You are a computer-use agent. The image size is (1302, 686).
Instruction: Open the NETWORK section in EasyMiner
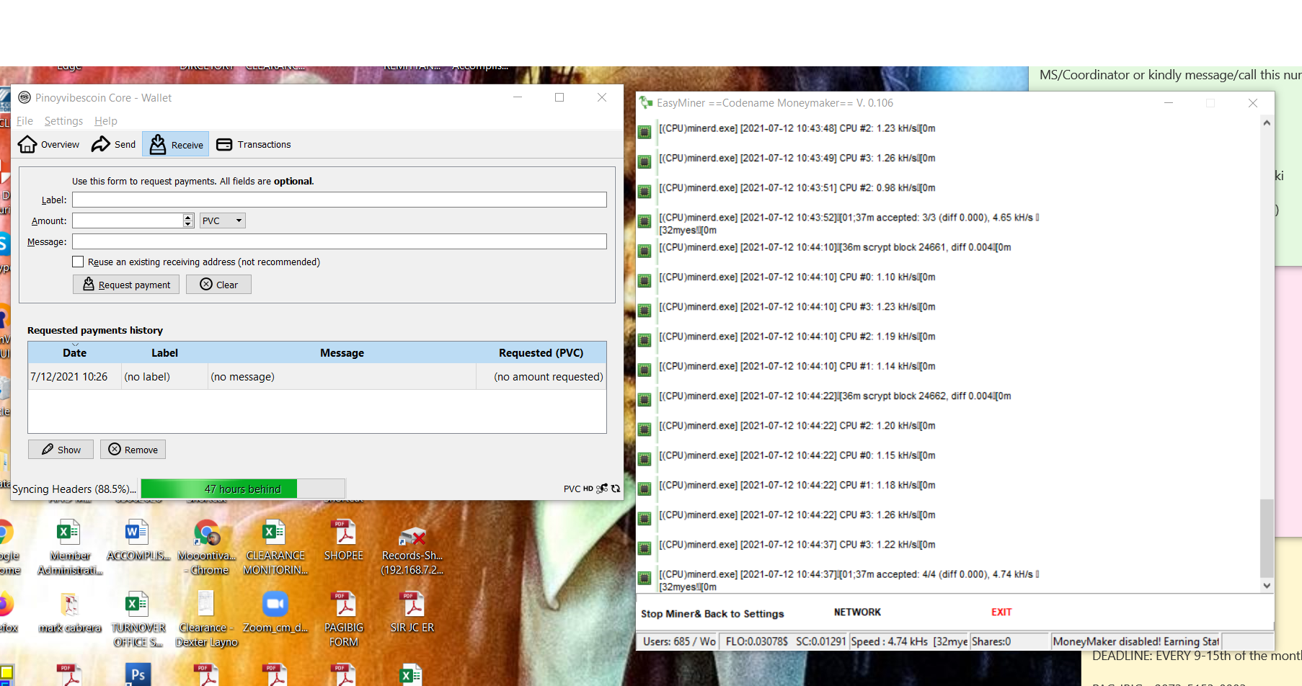click(x=857, y=612)
